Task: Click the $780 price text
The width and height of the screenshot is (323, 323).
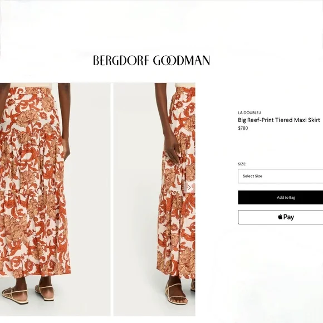Action: coord(243,128)
